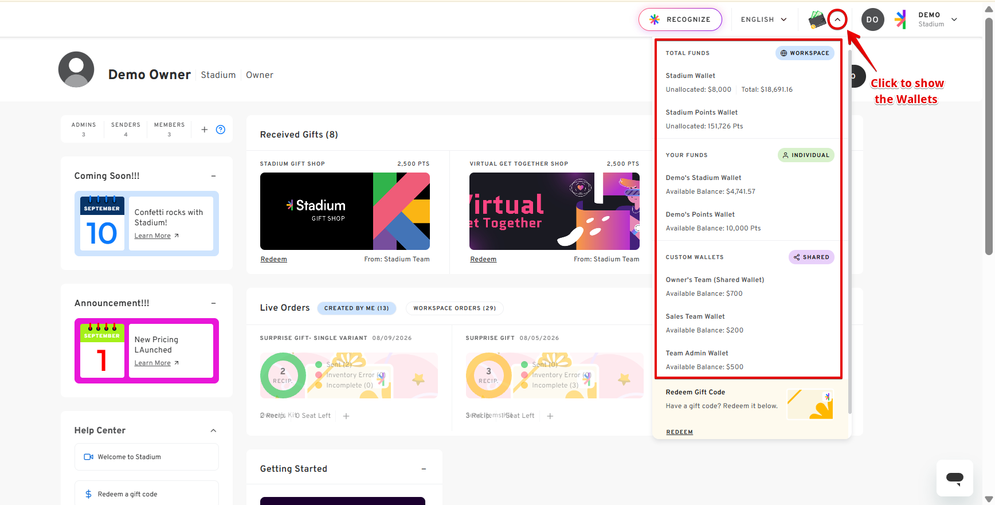The height and width of the screenshot is (505, 995).
Task: Click the Shared badge in Custom Wallets
Action: point(811,257)
